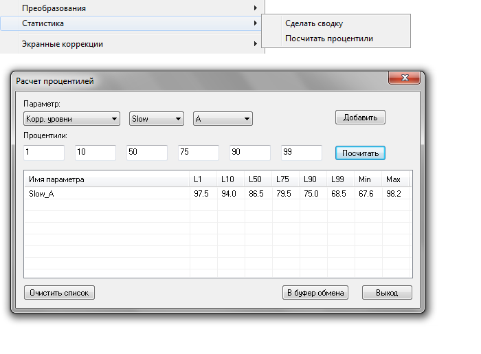Click the percentile field containing 99
This screenshot has height=354, width=481.
pyautogui.click(x=302, y=152)
